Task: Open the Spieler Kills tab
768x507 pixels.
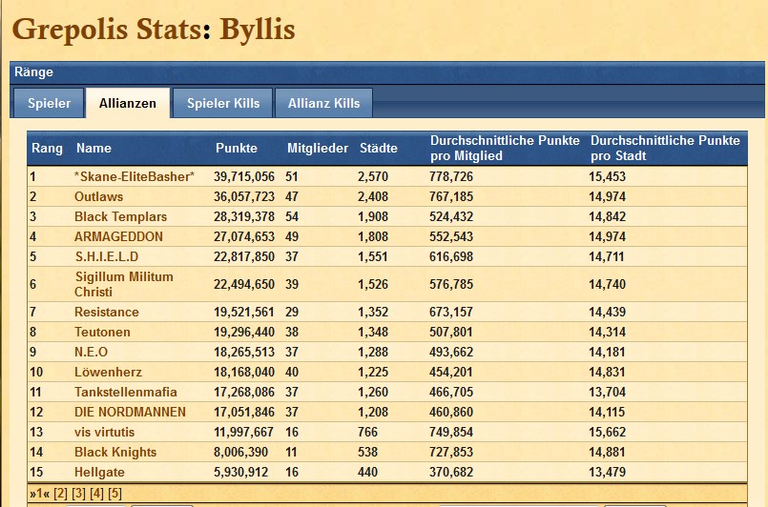Action: 222,103
